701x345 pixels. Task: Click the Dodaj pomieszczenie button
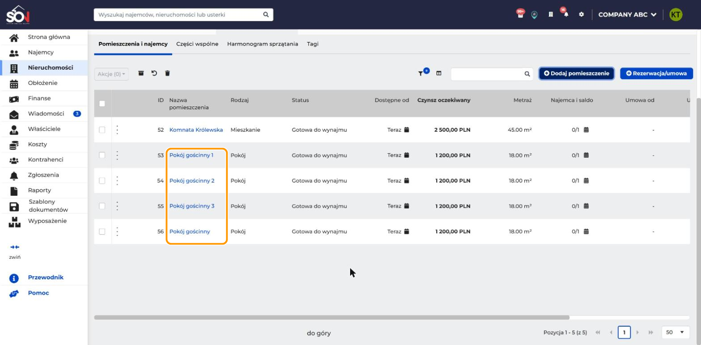577,73
